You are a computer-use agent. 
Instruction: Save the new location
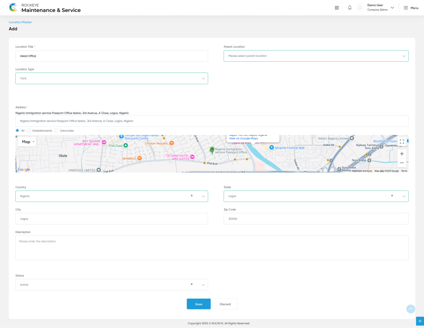point(198,304)
